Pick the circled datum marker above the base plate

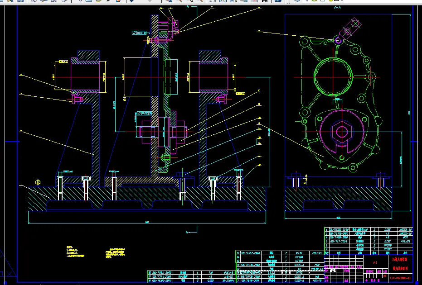pyautogui.click(x=38, y=182)
